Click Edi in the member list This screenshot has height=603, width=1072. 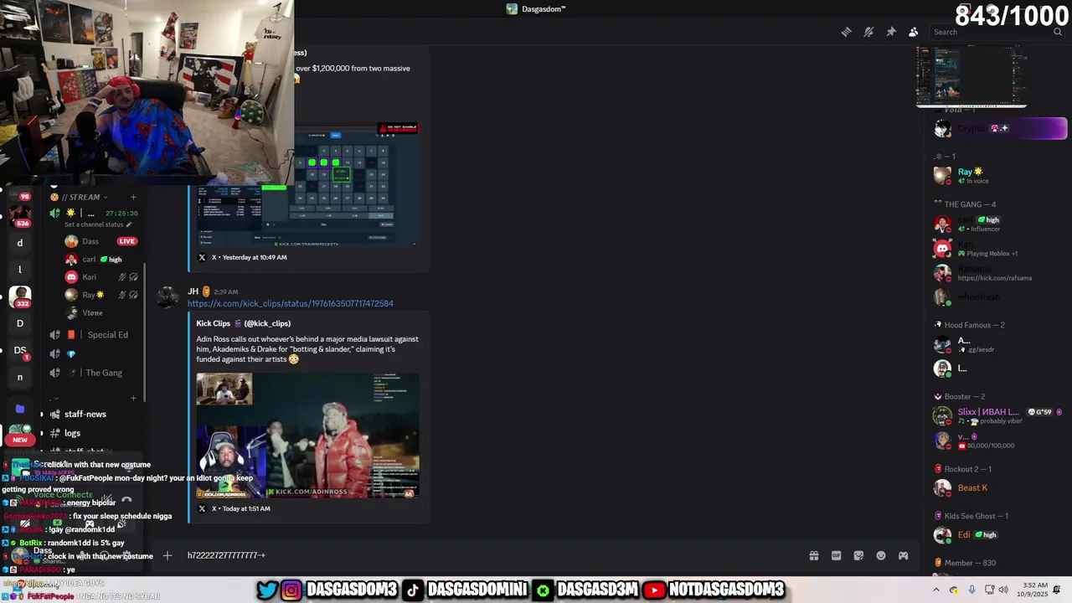(1001, 534)
